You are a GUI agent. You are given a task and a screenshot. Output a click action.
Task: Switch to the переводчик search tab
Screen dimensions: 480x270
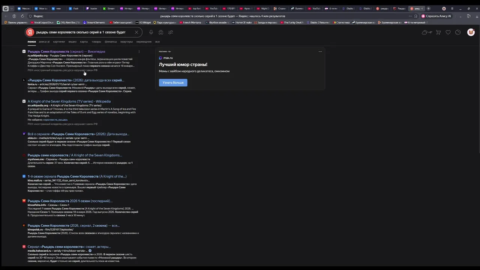(144, 42)
